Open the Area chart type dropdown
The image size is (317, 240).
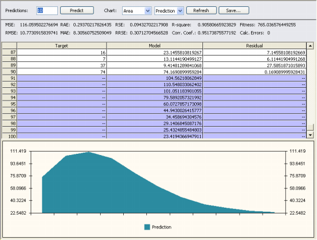137,11
